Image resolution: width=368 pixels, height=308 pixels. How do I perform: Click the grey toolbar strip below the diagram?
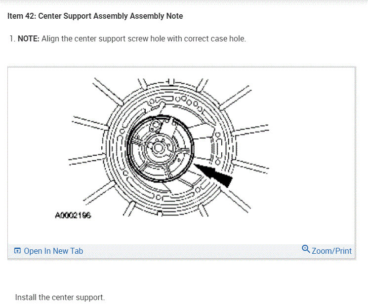[x=181, y=251]
